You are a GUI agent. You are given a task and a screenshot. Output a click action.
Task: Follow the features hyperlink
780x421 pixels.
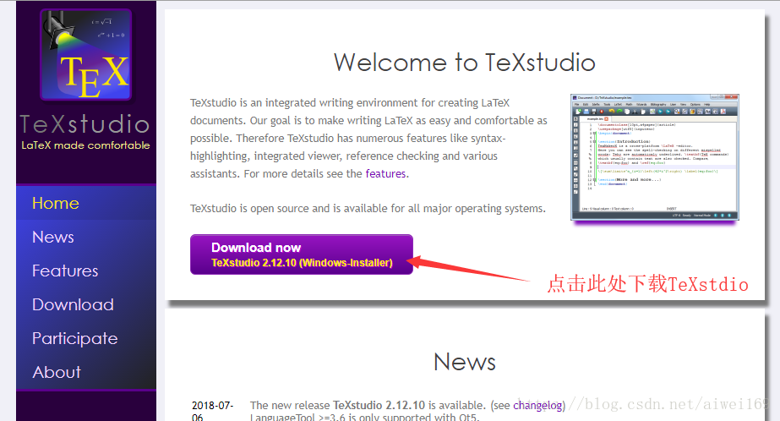coord(385,173)
